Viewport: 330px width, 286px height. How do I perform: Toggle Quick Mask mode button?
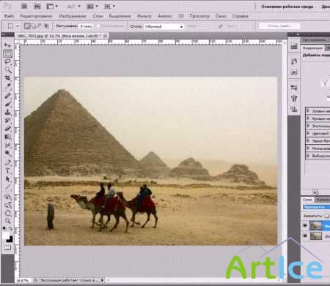(7, 248)
